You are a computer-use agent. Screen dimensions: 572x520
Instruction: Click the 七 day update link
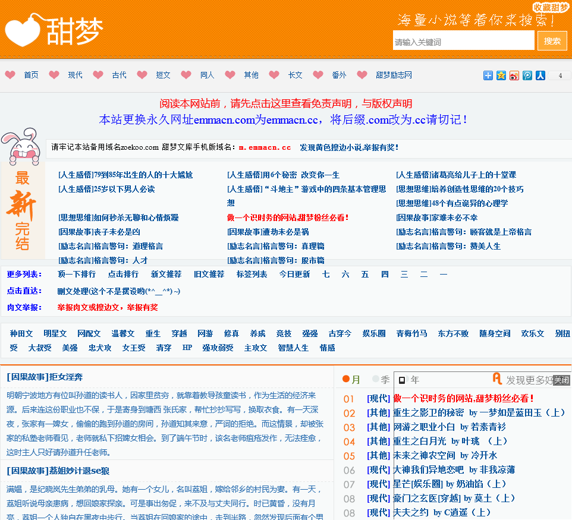[326, 274]
